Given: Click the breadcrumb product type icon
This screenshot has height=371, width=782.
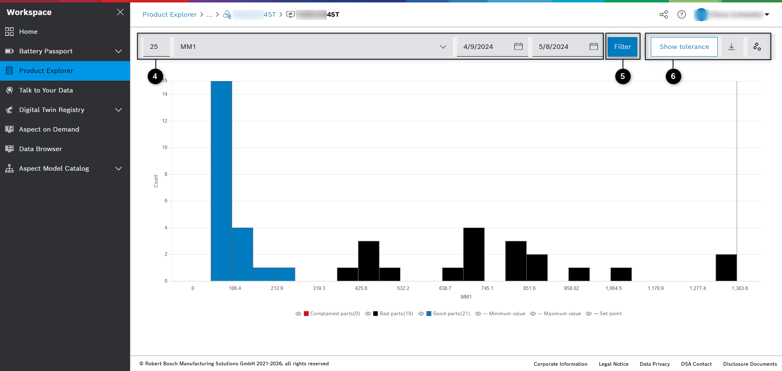Looking at the screenshot, I should tap(227, 15).
